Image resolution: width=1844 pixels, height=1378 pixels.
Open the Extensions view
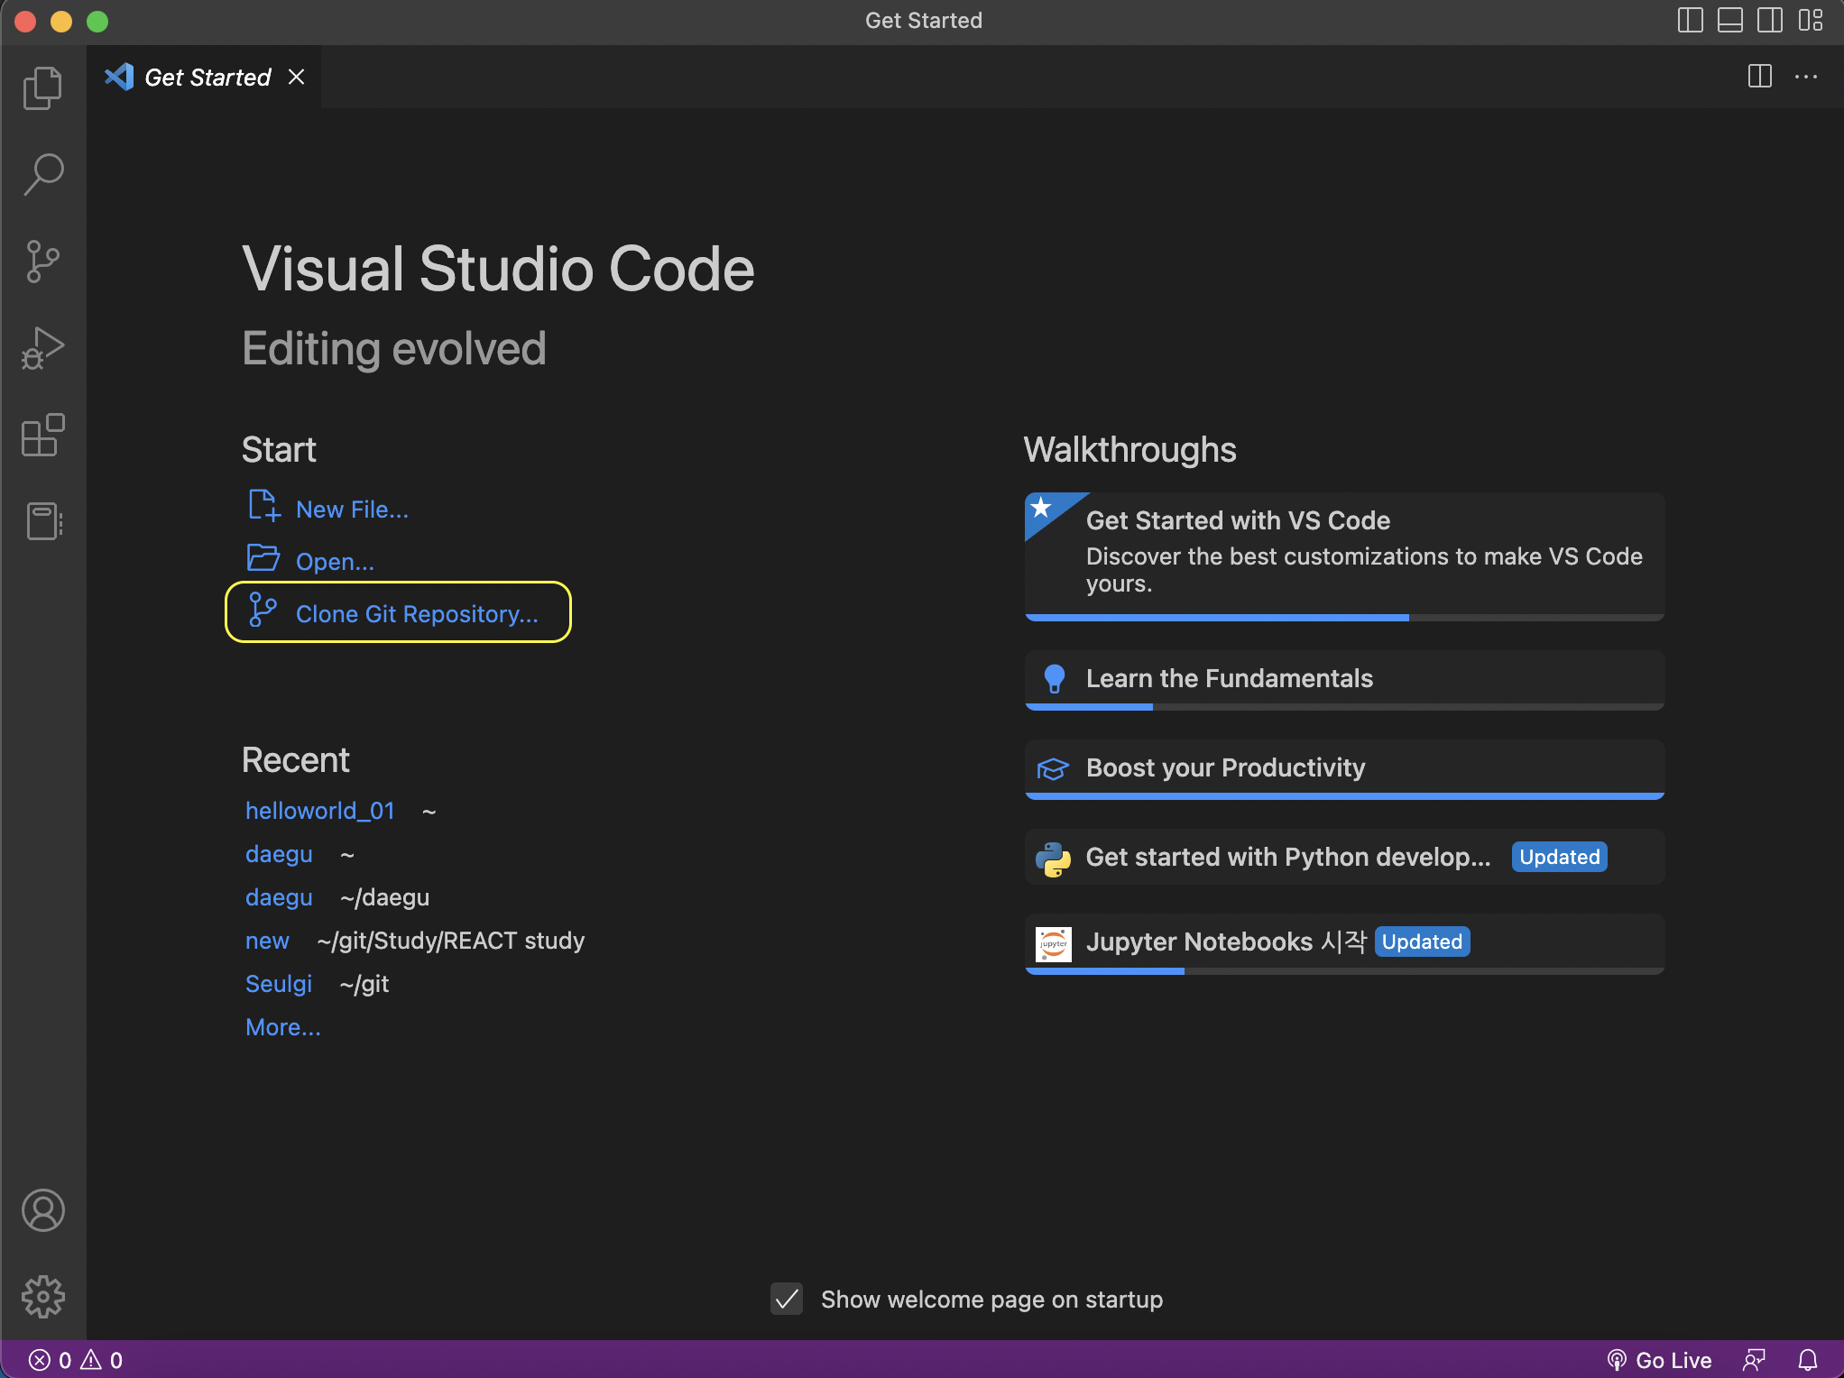coord(42,436)
